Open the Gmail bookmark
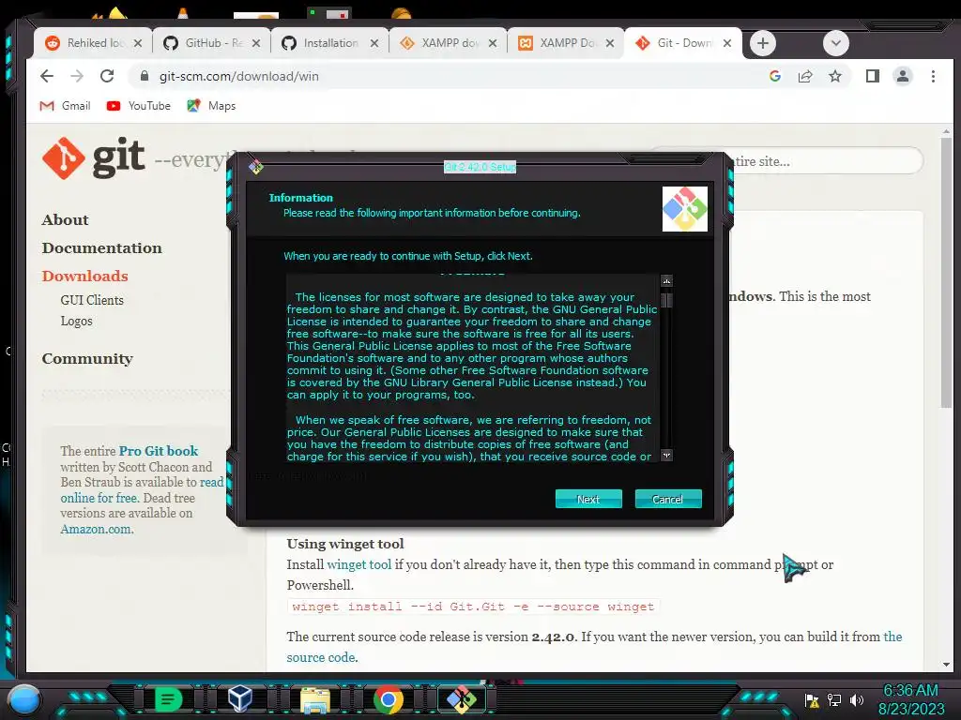This screenshot has width=961, height=720. coord(65,106)
